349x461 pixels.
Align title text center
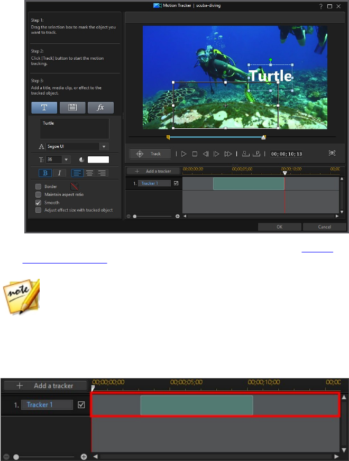(89, 173)
